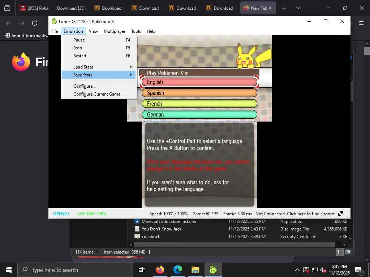Choose Stop from the Emulation menu

[99, 48]
